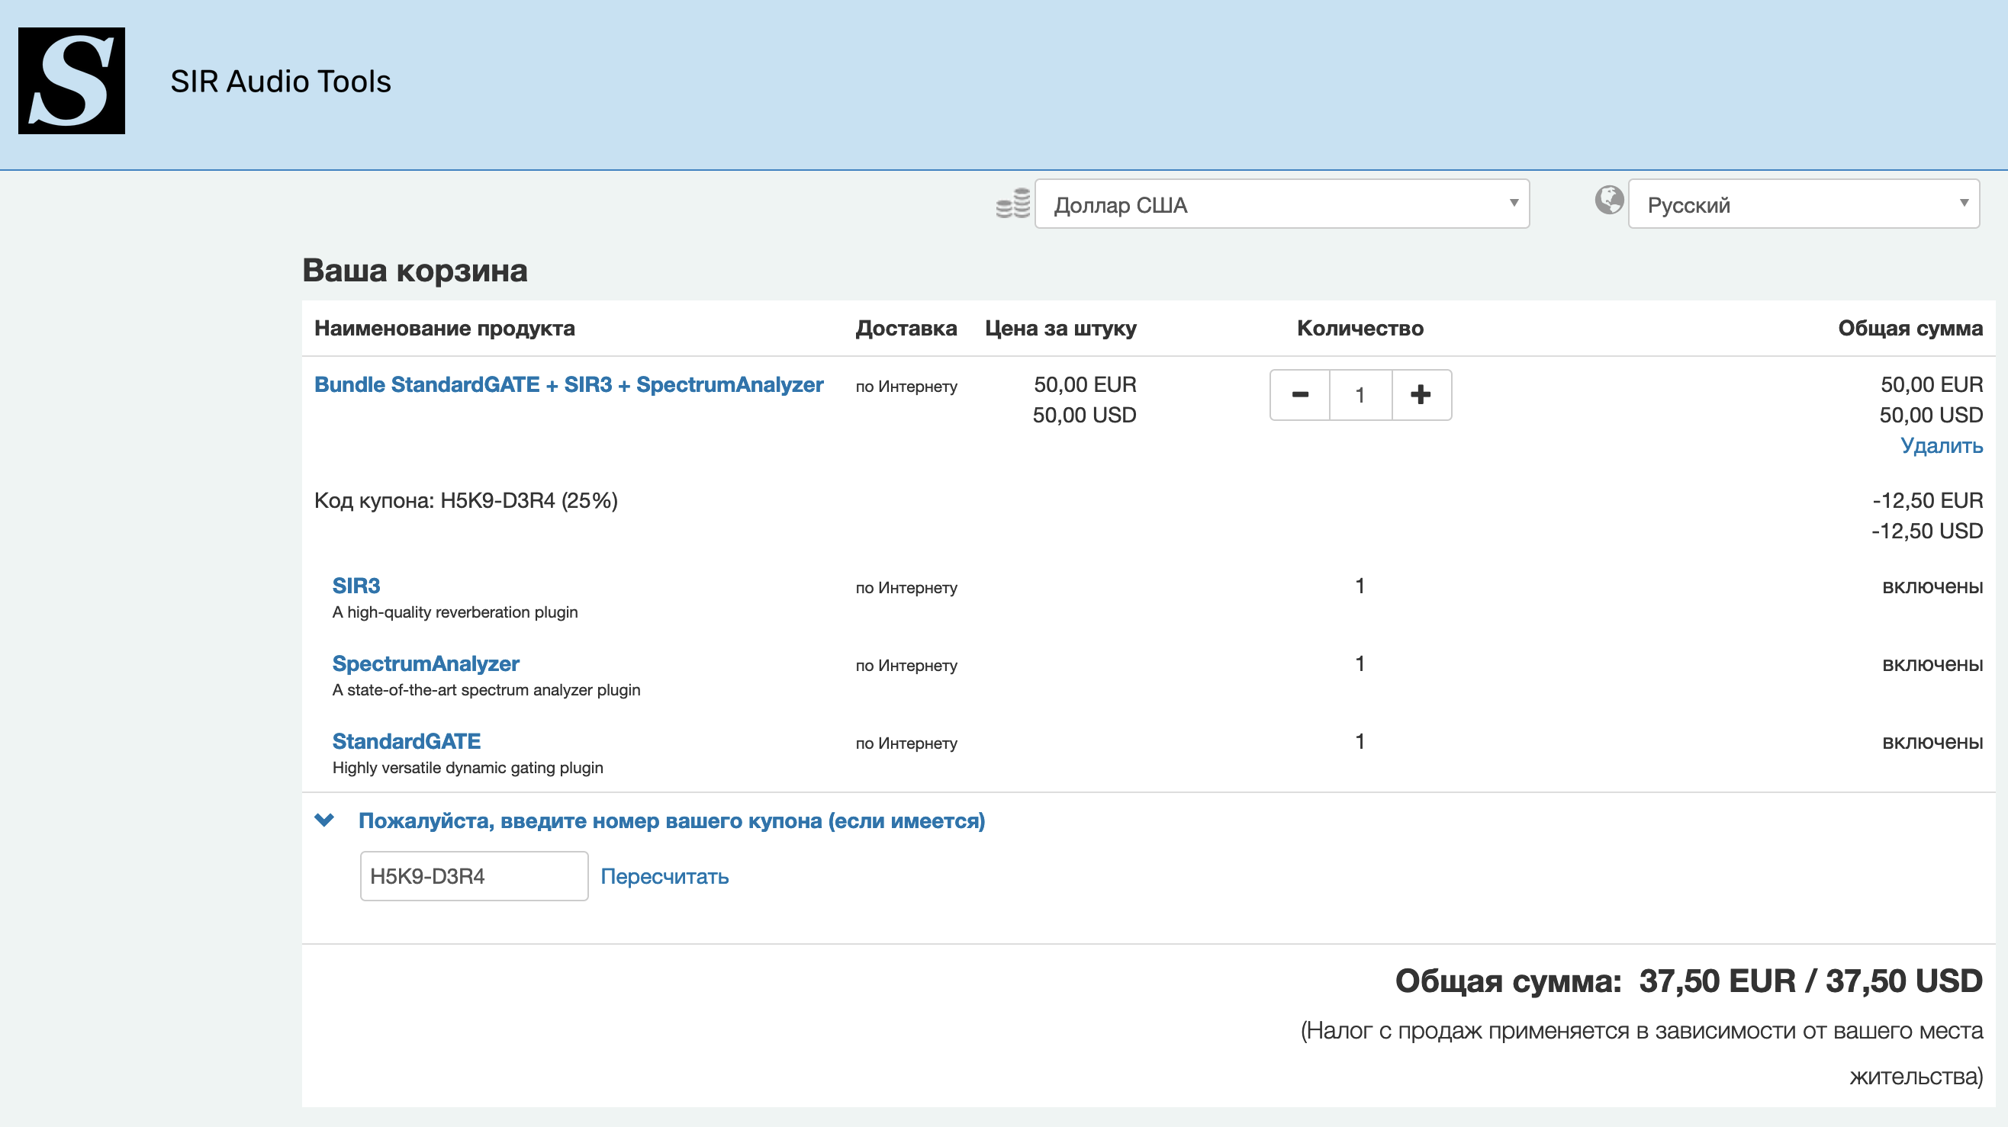Click включены in the StandardGATE row
The width and height of the screenshot is (2008, 1127).
pyautogui.click(x=1932, y=742)
